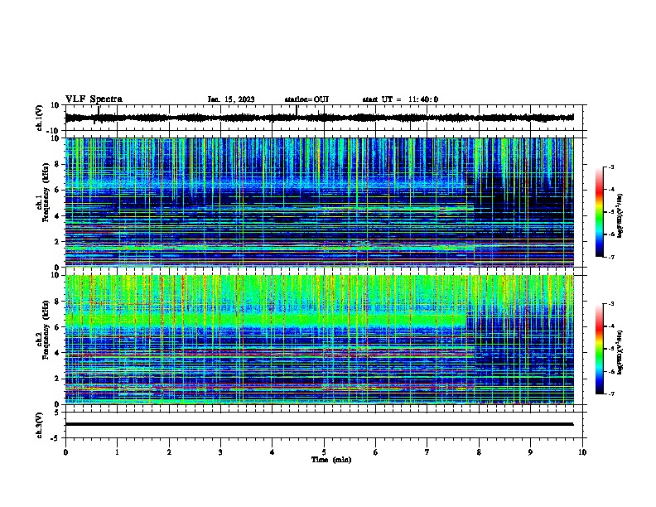
Task: Click the "start UT = 11:40:0" header text
Action: (400, 99)
